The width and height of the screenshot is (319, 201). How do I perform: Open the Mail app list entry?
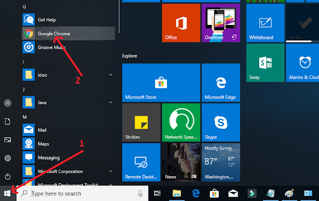(x=68, y=130)
